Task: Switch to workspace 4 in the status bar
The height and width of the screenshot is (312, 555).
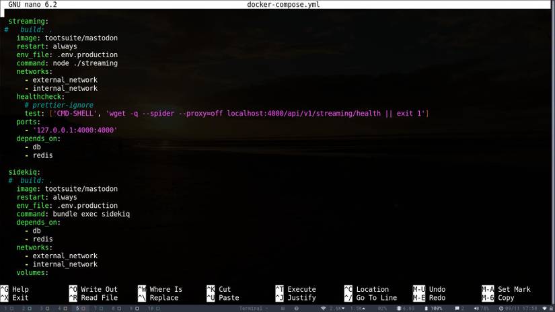Action: pos(63,309)
